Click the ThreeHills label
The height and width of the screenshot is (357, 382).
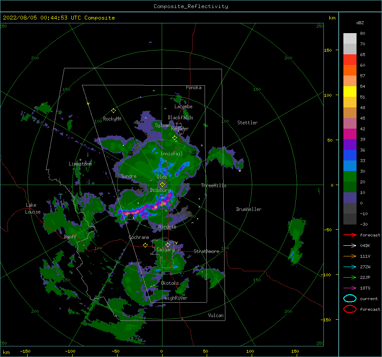pyautogui.click(x=213, y=186)
